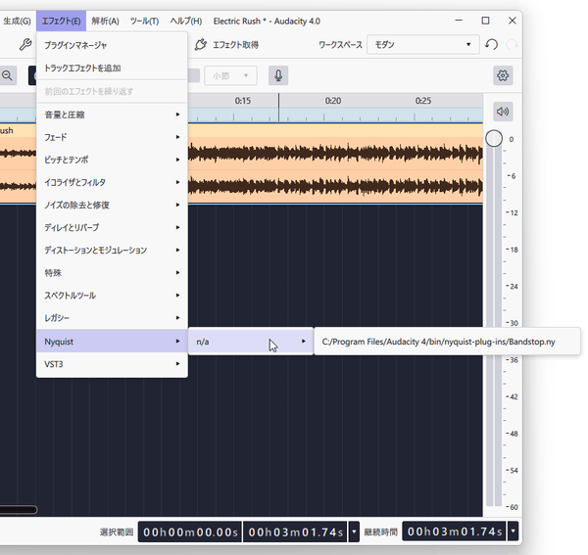Open the 選択範囲 format dropdown arrow

(x=354, y=532)
